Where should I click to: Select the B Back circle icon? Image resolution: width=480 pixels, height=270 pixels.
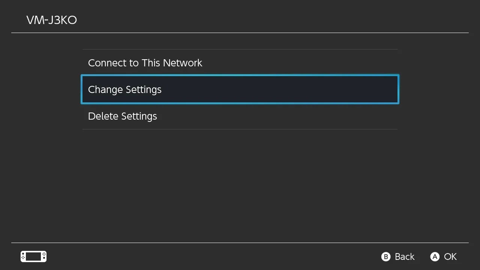pos(386,256)
